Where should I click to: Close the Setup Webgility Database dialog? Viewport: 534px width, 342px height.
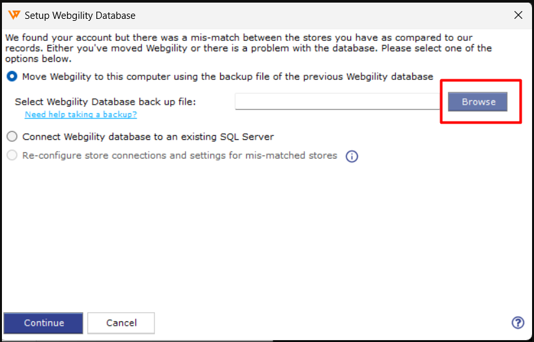point(518,14)
